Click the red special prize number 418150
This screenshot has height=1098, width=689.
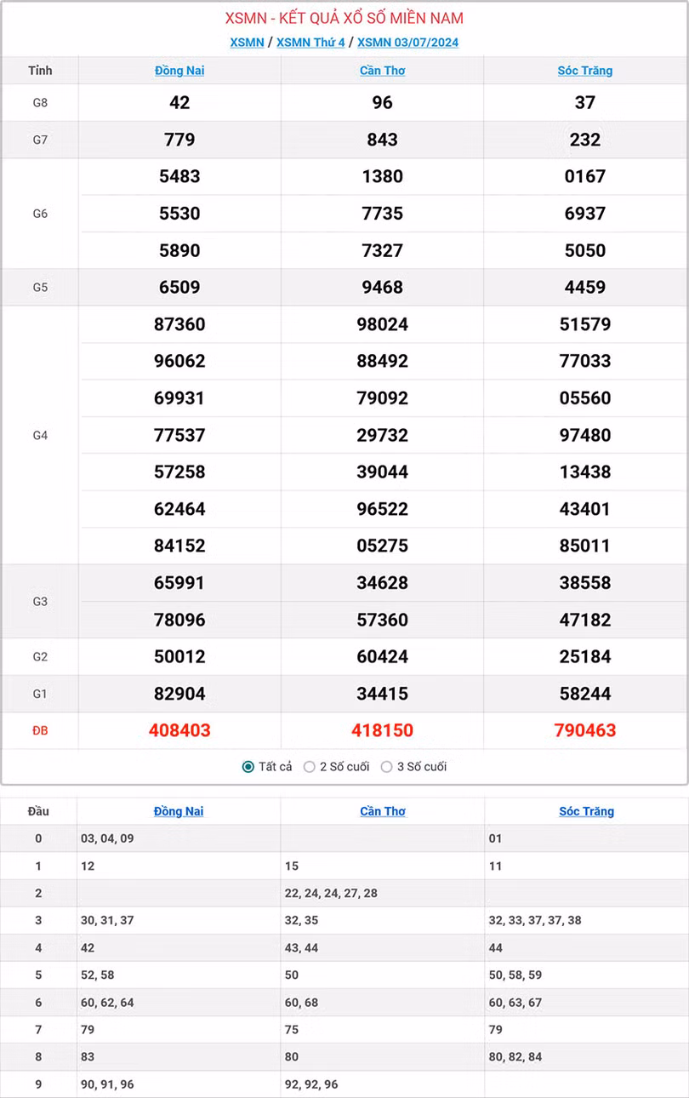point(383,730)
